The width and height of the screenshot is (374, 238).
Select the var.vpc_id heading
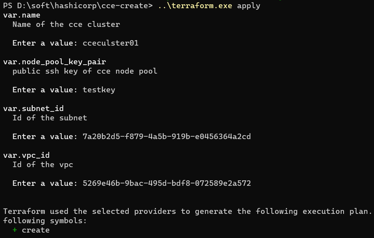(26, 155)
